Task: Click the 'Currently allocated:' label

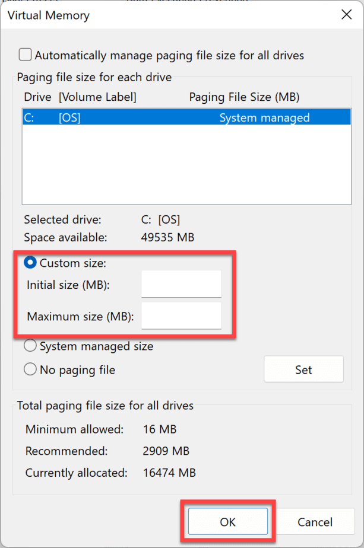Action: (76, 473)
